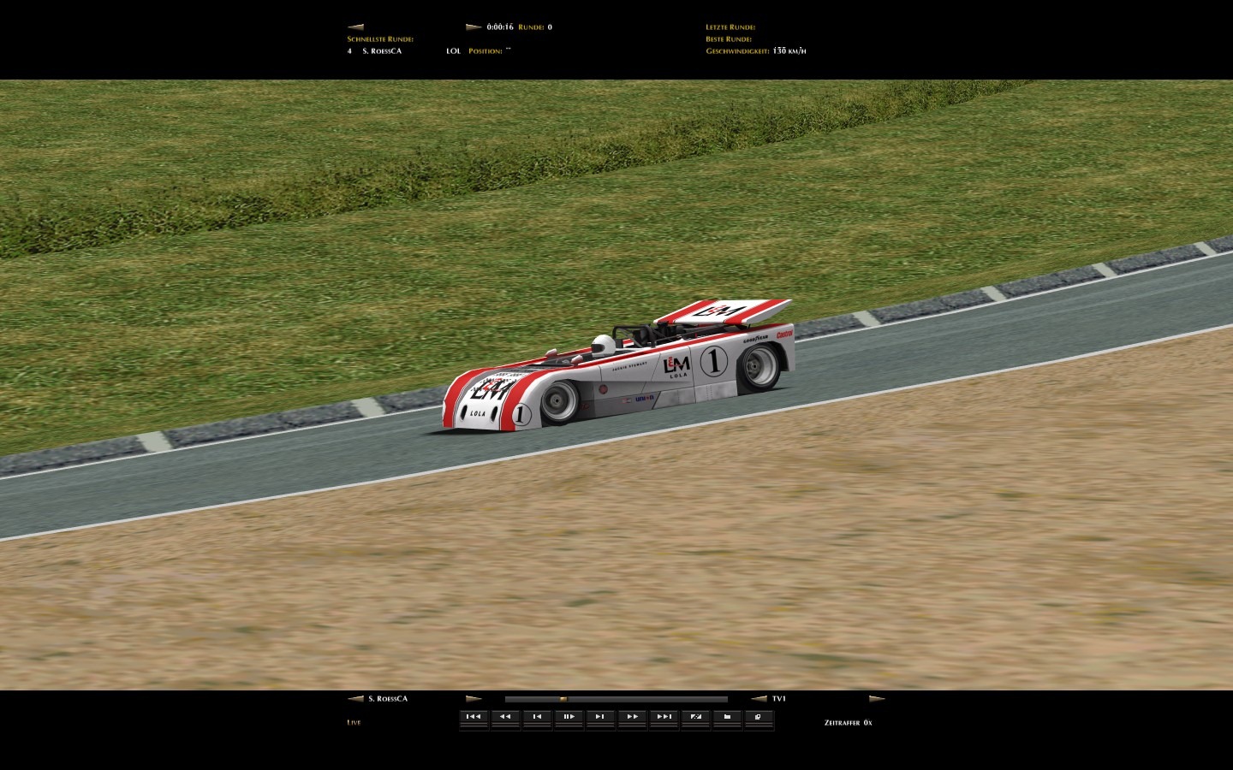Click the "Live" indicator text
1233x770 pixels.
(354, 723)
